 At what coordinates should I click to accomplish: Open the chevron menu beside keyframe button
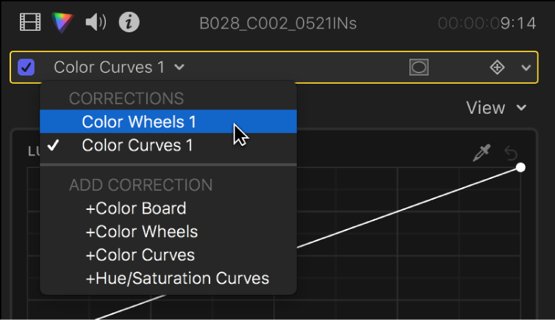[526, 68]
